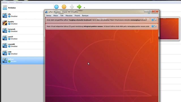Select the hendru machine name

11,22
